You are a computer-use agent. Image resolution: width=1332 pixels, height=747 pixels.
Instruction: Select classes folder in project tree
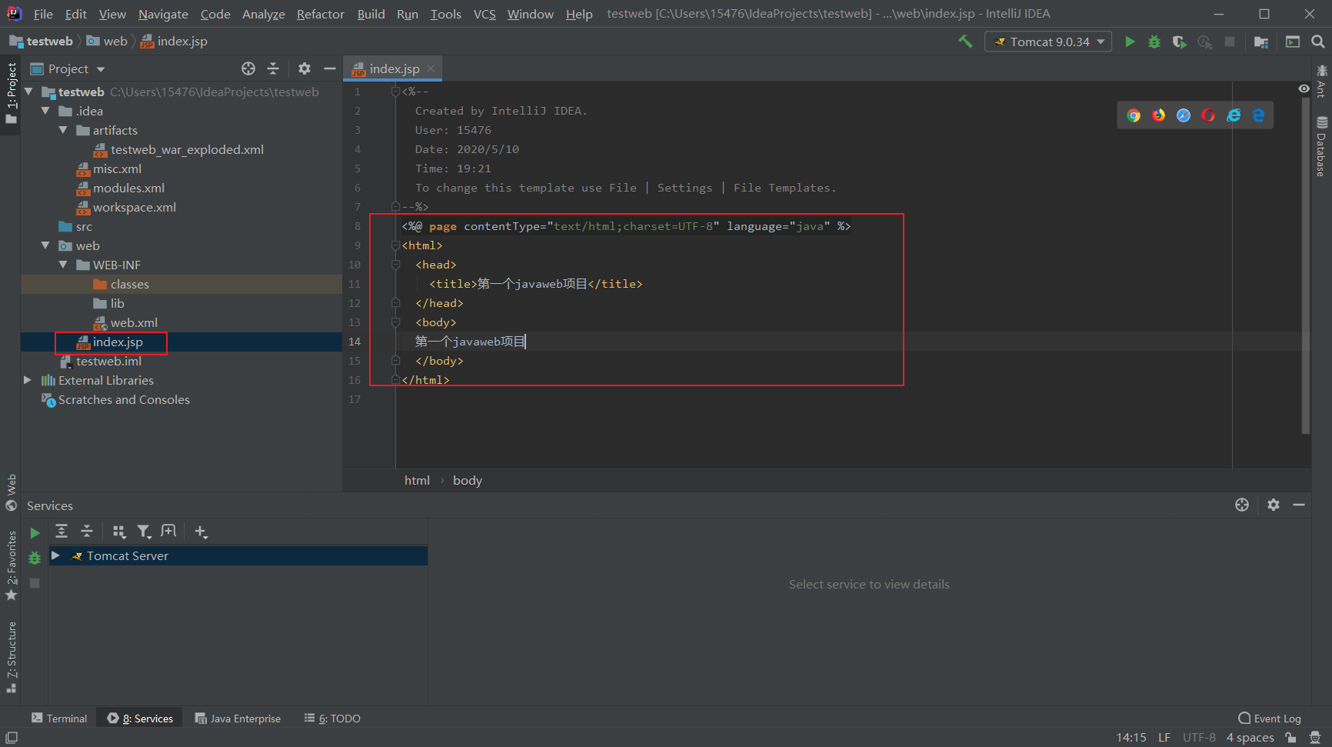[x=130, y=284]
